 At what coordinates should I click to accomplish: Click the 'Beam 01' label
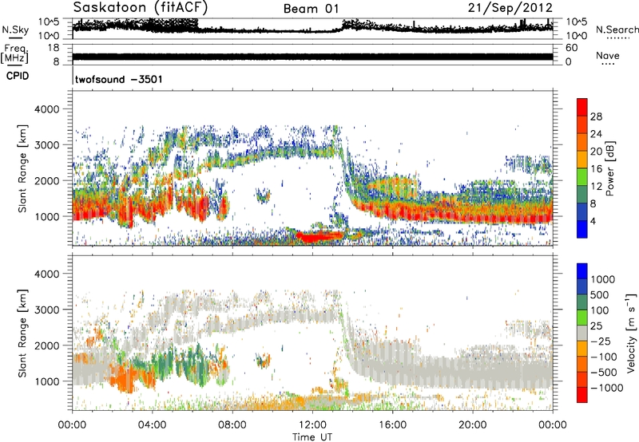click(x=312, y=9)
